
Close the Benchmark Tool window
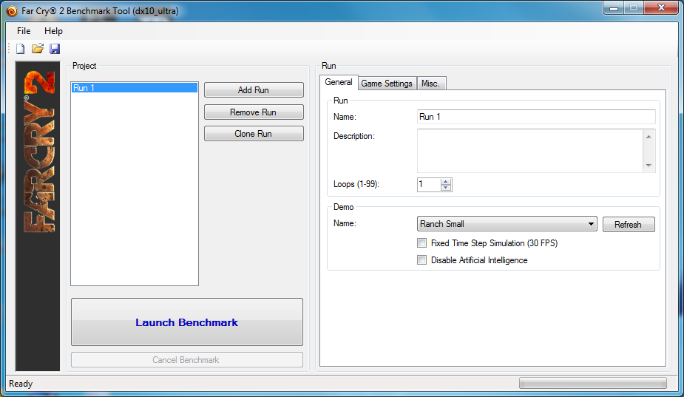(x=661, y=8)
